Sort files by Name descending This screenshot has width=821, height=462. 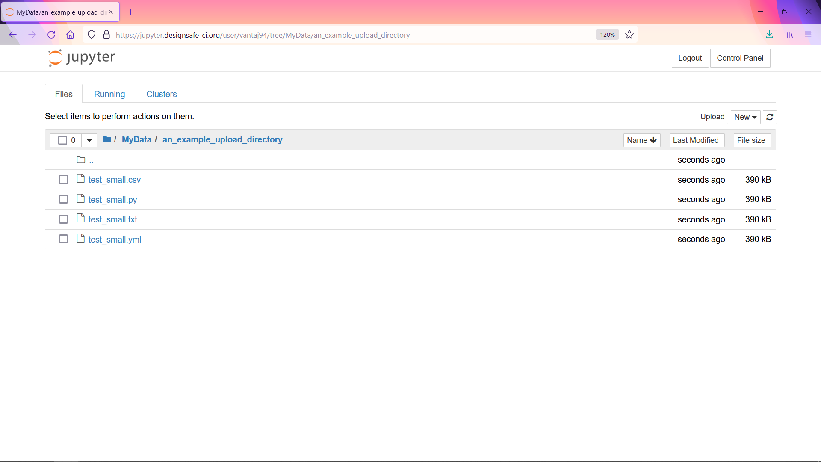(641, 140)
